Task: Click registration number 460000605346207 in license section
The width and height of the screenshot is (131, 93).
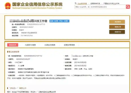Action: (23, 59)
